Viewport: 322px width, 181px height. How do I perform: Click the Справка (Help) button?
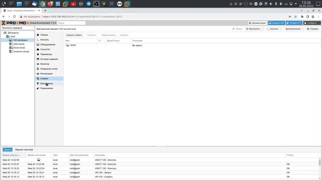(312, 29)
